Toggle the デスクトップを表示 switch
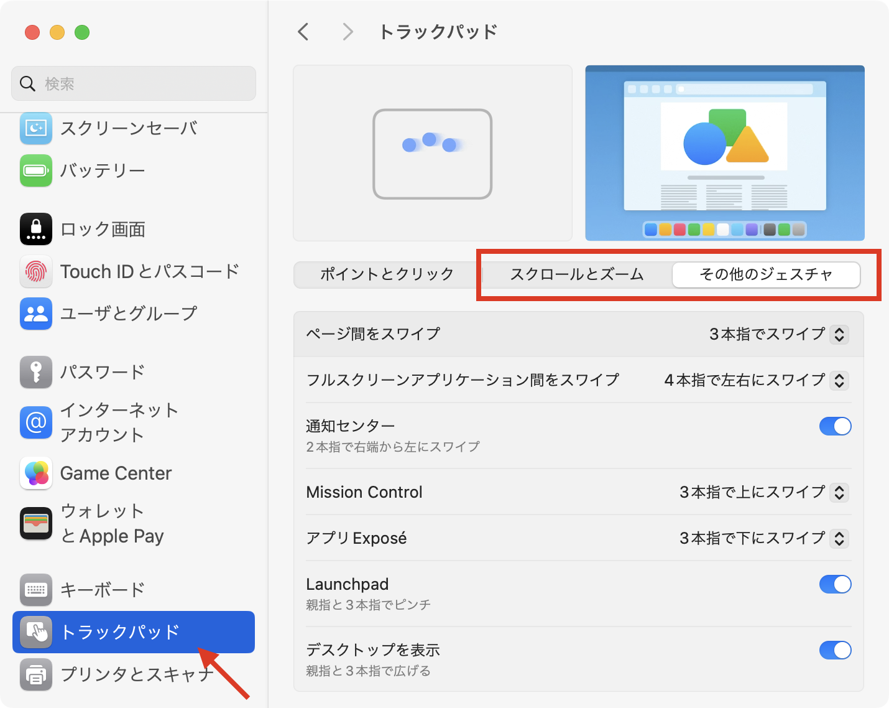Screen dimensions: 889x708 point(835,650)
